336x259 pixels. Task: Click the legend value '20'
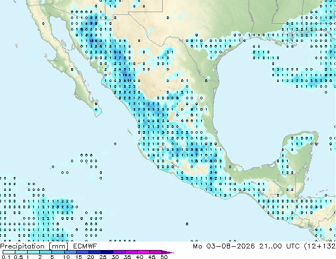(x=91, y=257)
